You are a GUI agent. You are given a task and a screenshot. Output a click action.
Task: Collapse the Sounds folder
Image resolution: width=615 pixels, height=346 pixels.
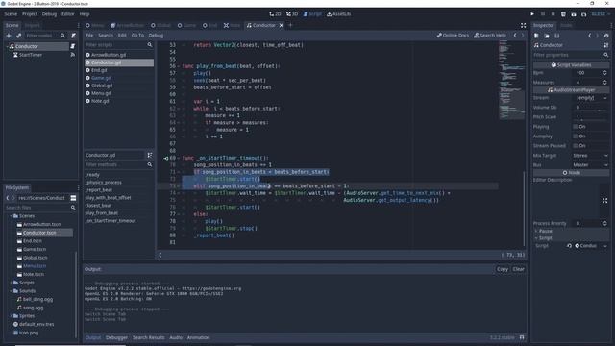tap(11, 291)
